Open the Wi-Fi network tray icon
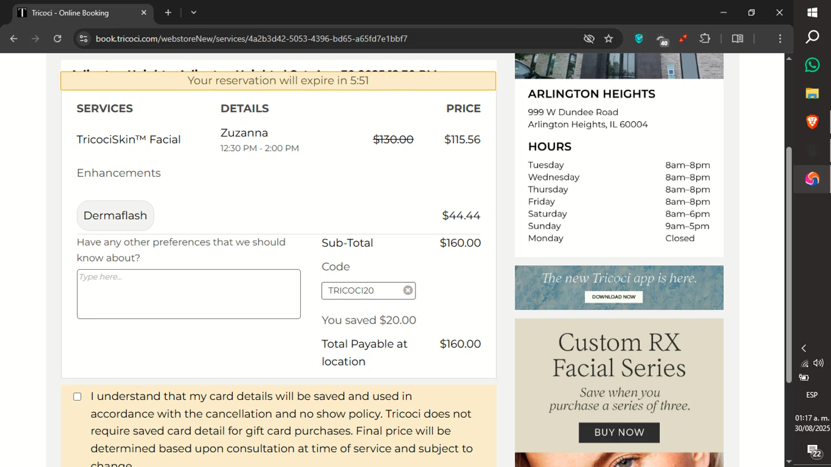 (804, 364)
